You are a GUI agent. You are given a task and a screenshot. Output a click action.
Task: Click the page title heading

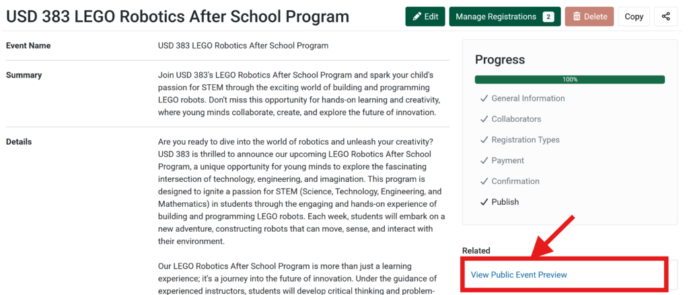[178, 16]
